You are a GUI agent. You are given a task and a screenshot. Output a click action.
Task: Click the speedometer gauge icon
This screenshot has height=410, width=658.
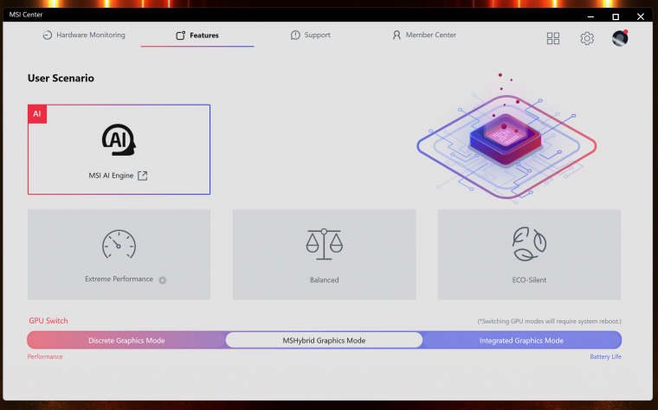pyautogui.click(x=119, y=244)
